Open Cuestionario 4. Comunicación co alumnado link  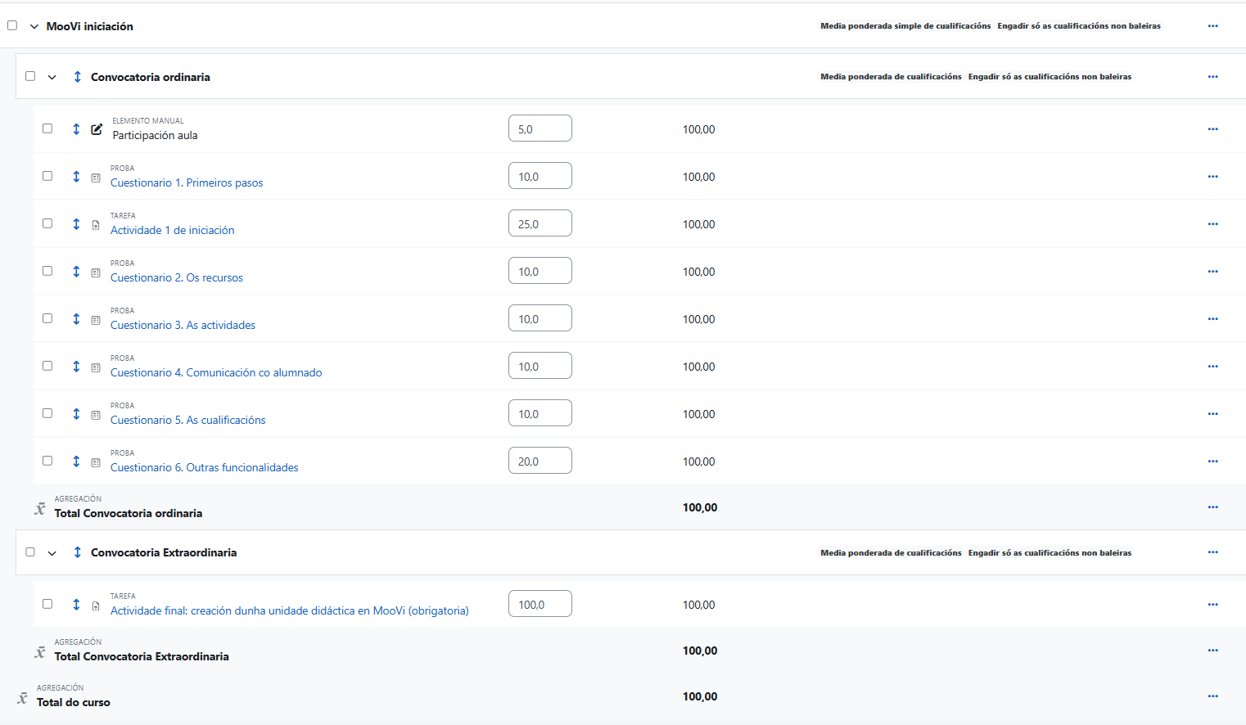coord(216,372)
